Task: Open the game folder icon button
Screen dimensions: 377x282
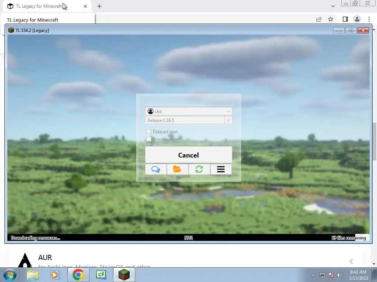Action: pos(177,169)
